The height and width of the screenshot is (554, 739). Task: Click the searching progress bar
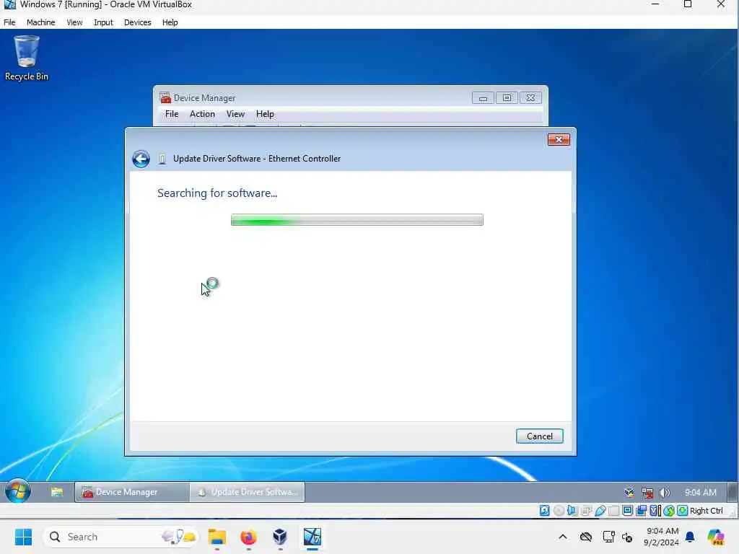click(x=357, y=220)
